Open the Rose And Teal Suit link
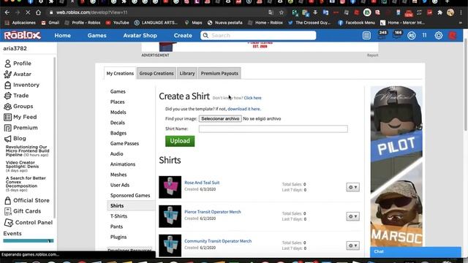 tap(202, 183)
